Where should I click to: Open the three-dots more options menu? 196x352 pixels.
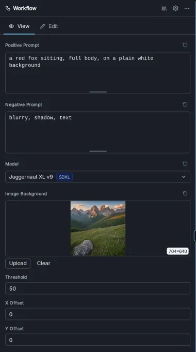[x=187, y=8]
